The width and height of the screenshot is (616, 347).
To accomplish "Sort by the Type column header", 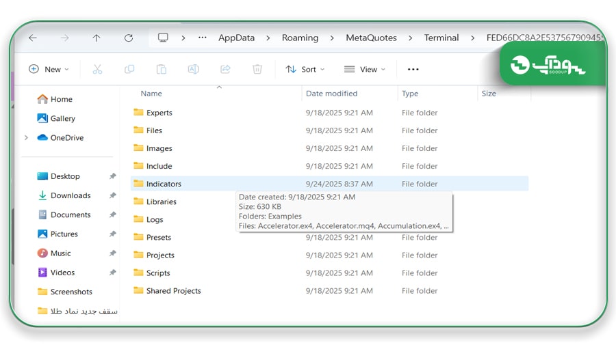I will click(410, 94).
